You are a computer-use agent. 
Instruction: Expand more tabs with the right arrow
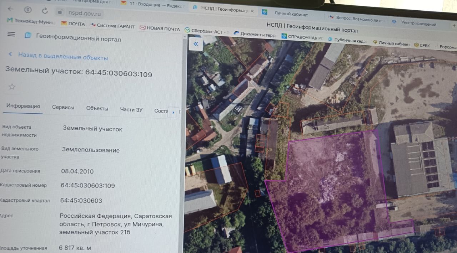(174, 113)
